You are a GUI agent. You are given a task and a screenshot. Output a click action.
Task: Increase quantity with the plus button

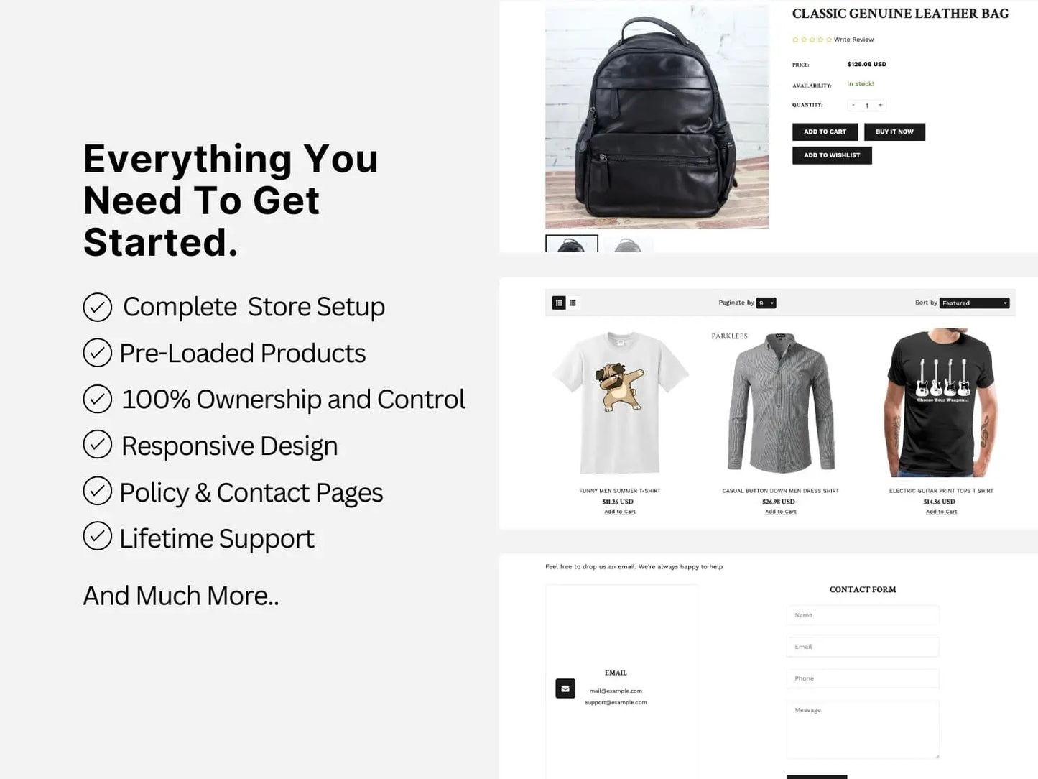tap(880, 106)
